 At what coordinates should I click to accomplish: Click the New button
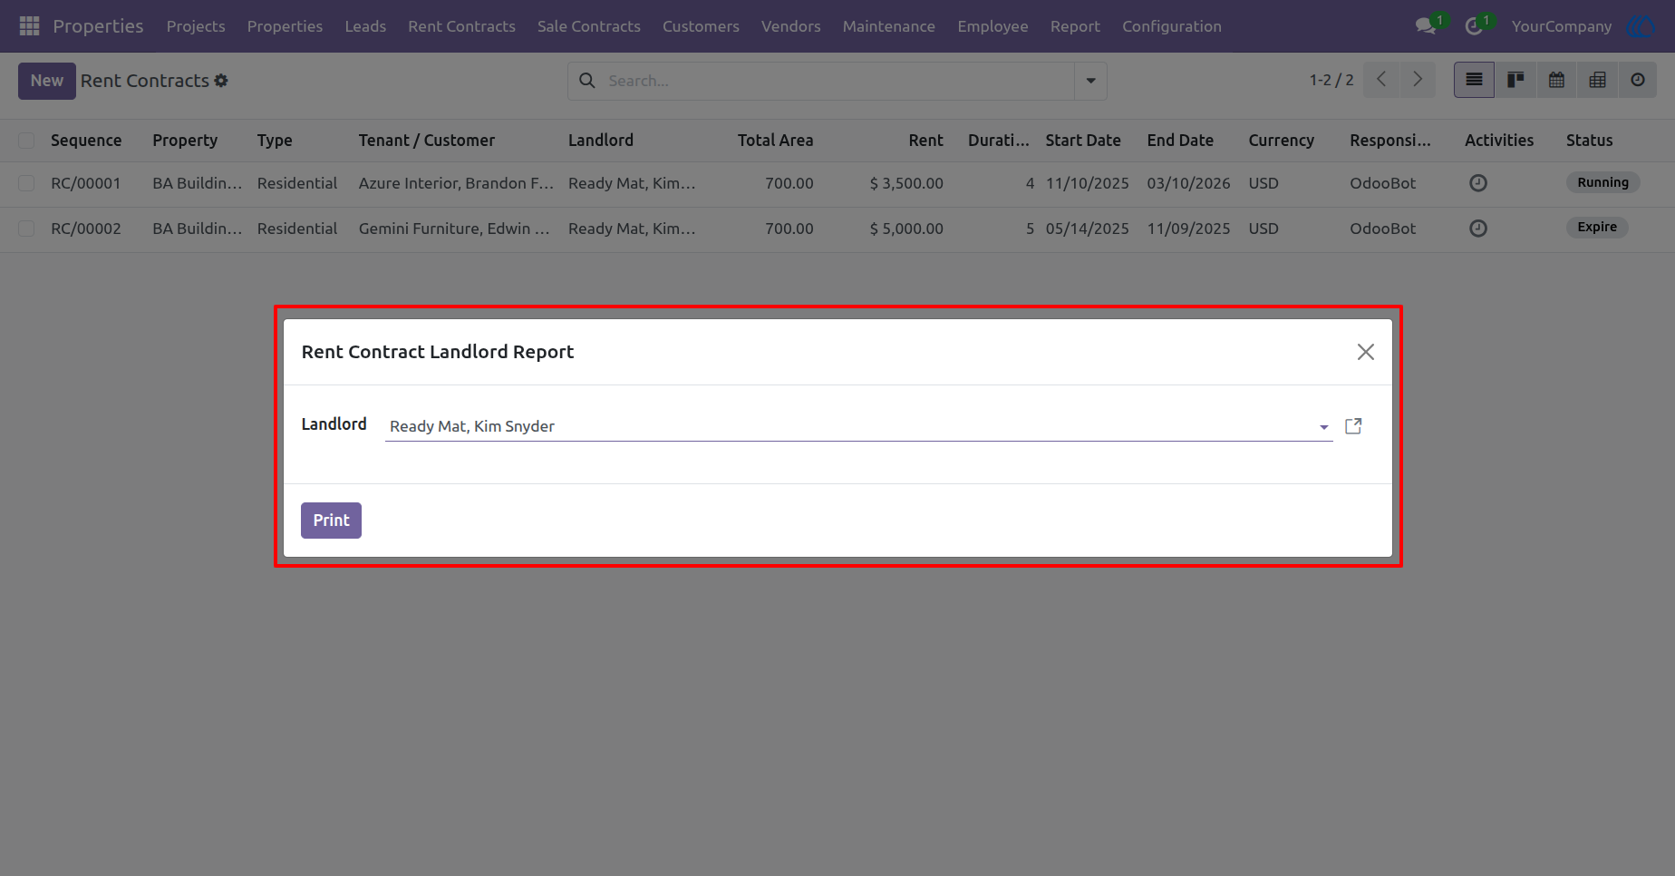pos(47,81)
